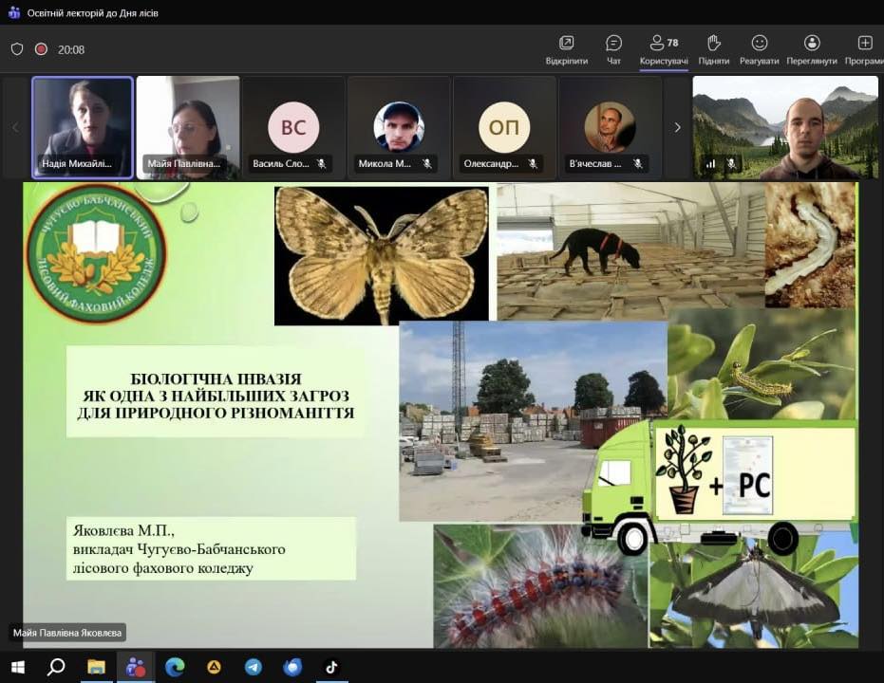This screenshot has height=683, width=884.
Task: Click the muted mic icon on Олександр's tile
Action: [533, 163]
